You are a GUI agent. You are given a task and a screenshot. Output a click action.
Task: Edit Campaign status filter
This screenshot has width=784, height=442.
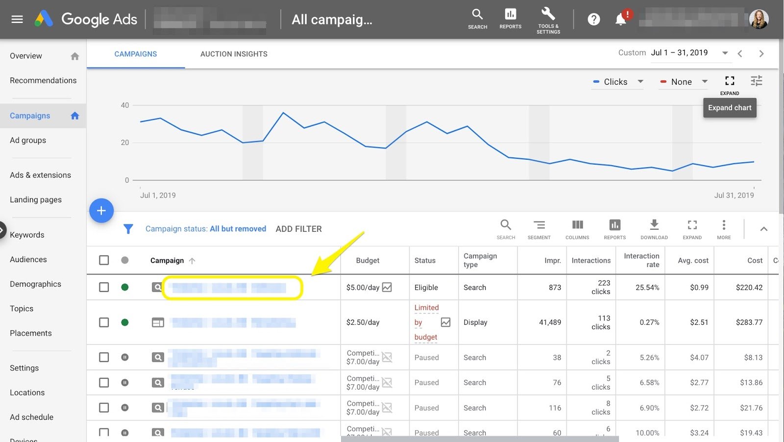click(x=206, y=229)
